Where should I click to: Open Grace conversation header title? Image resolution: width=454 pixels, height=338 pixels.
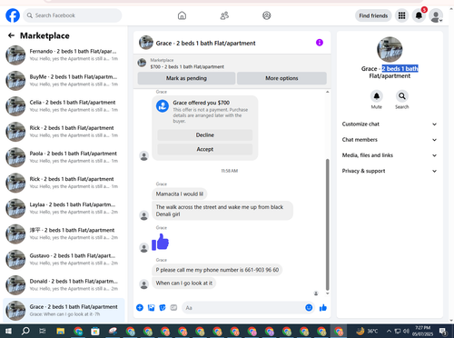click(x=205, y=43)
